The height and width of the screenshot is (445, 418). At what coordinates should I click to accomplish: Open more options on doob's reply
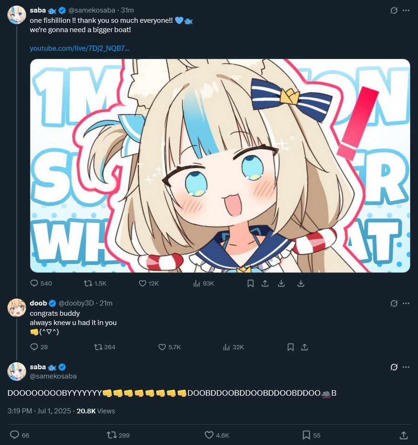406,303
